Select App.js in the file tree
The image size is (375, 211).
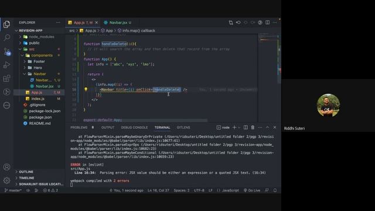39,93
